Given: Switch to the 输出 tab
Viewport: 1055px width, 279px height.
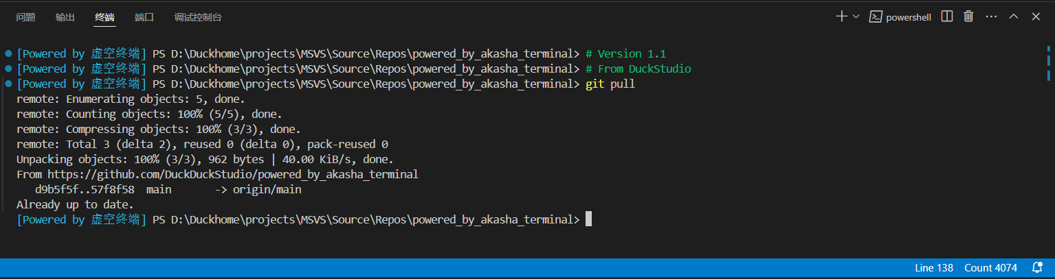Looking at the screenshot, I should tap(65, 17).
